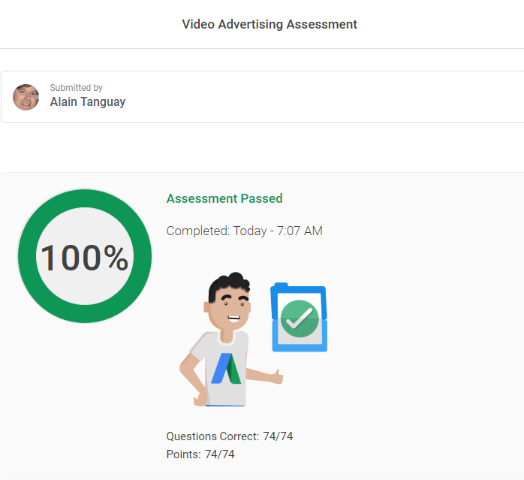
Task: Click the small tab atop the blue clipboard
Action: click(279, 285)
